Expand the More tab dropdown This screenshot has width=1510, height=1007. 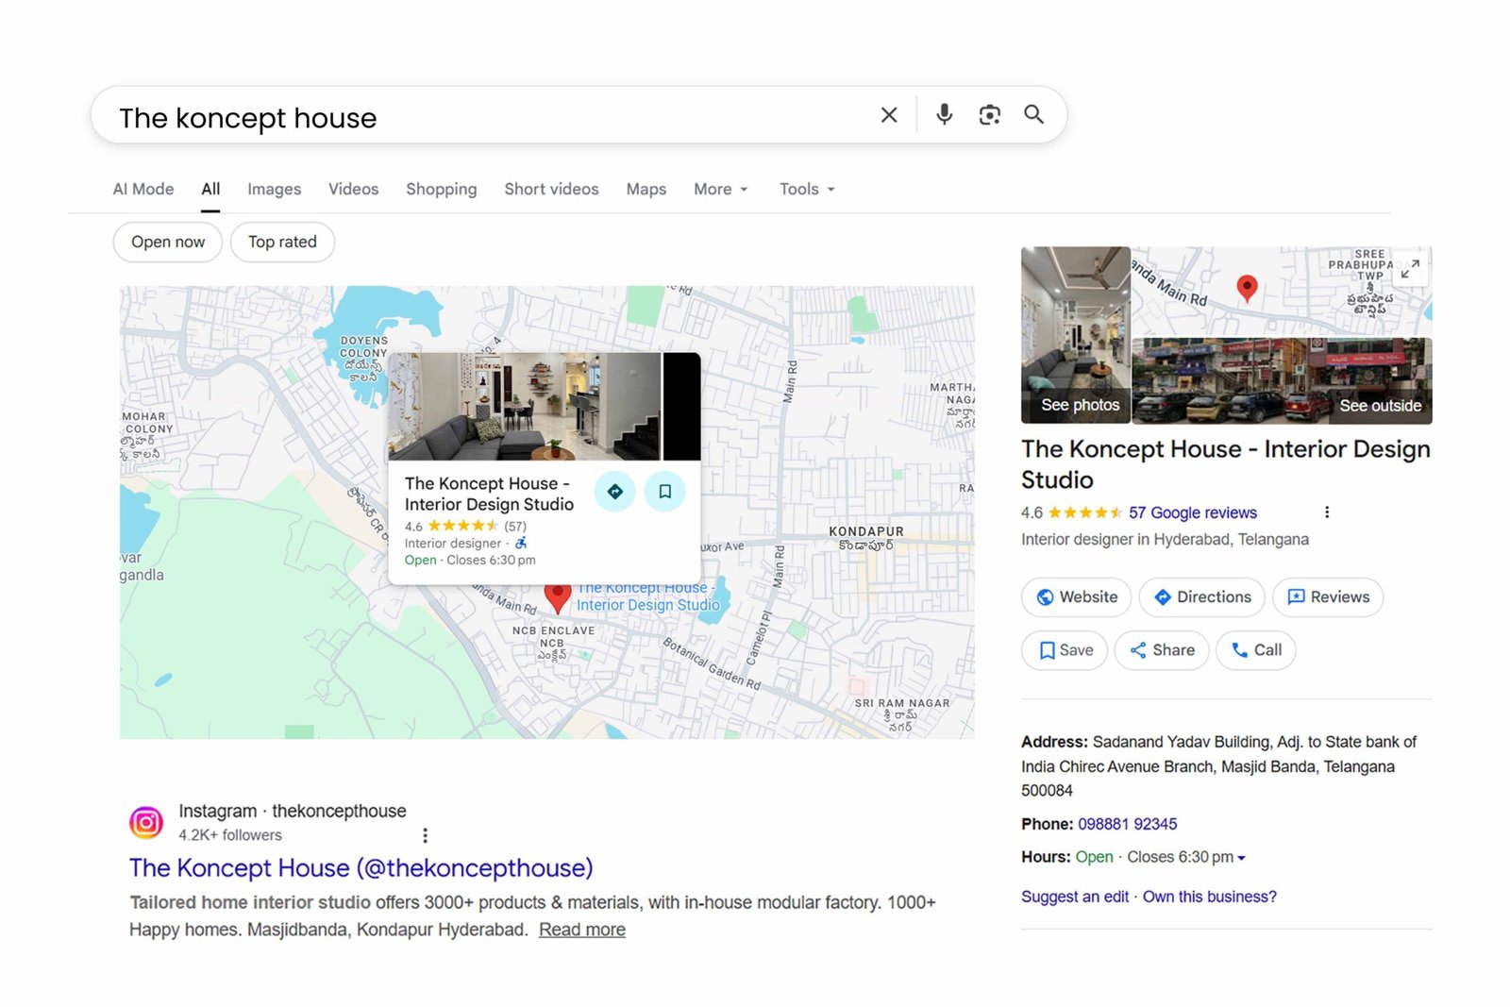click(719, 189)
